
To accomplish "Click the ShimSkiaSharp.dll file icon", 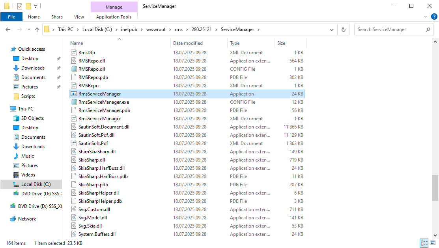I will pos(74,151).
